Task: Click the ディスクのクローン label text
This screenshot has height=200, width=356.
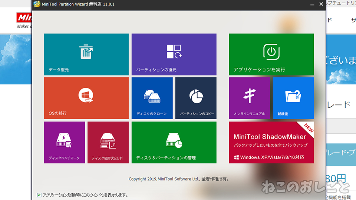Action: [151, 114]
